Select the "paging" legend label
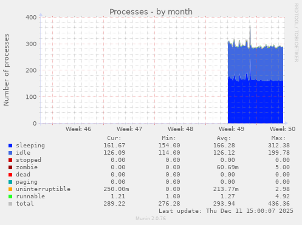 click(x=27, y=182)
